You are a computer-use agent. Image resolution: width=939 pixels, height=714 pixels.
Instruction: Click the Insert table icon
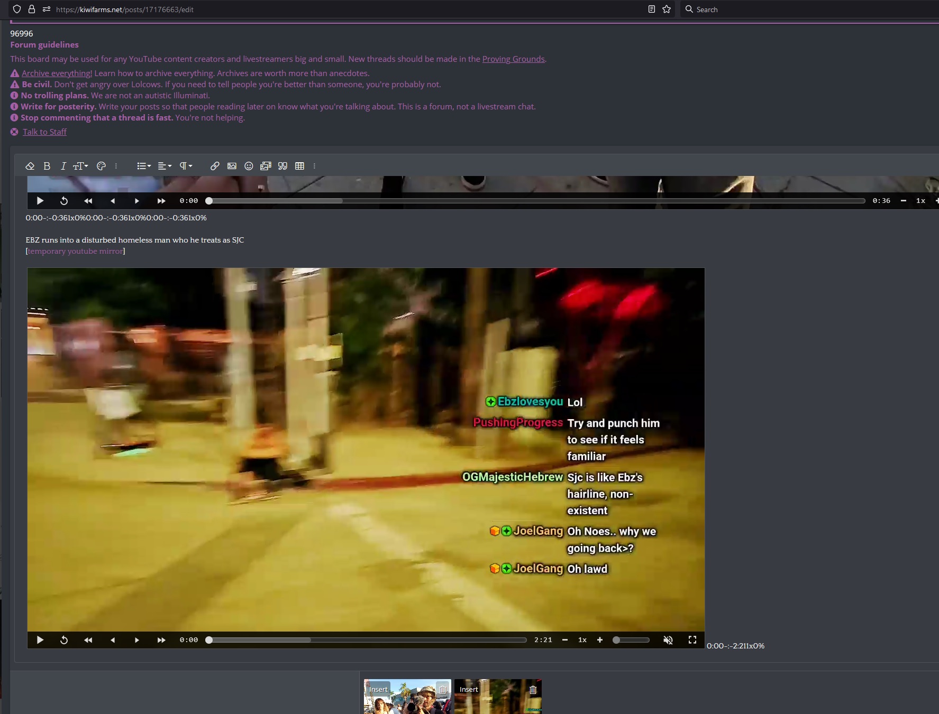[x=299, y=166]
